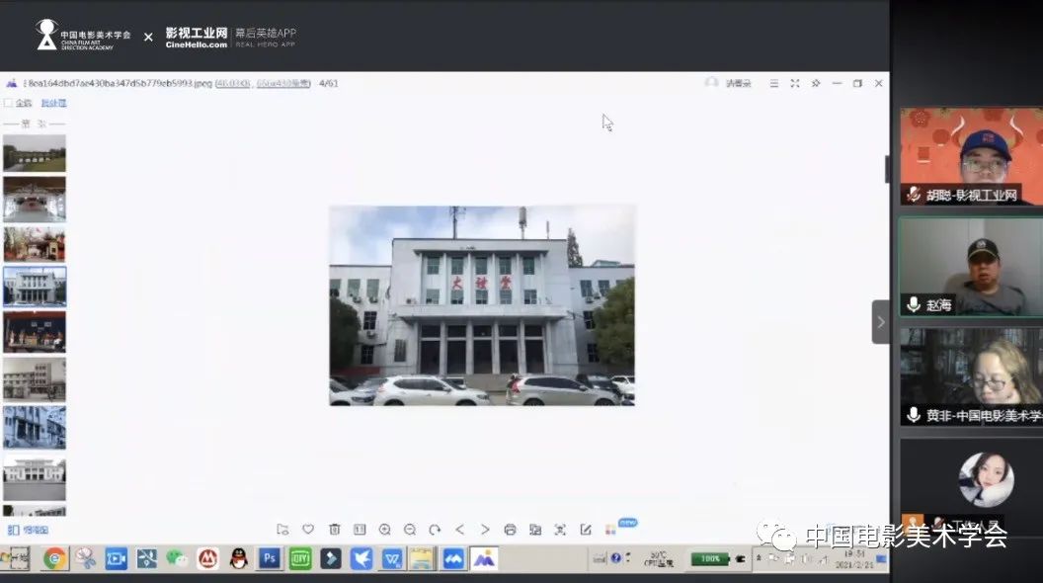Click the image dimensions link in title
The image size is (1043, 583).
tap(283, 84)
